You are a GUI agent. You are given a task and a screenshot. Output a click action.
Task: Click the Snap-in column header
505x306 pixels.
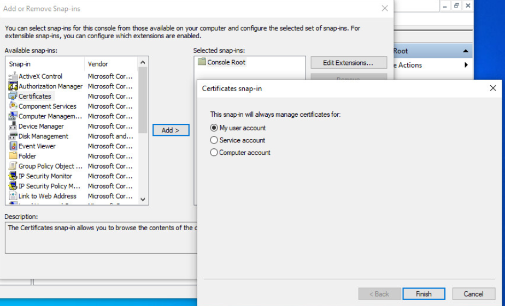click(45, 64)
